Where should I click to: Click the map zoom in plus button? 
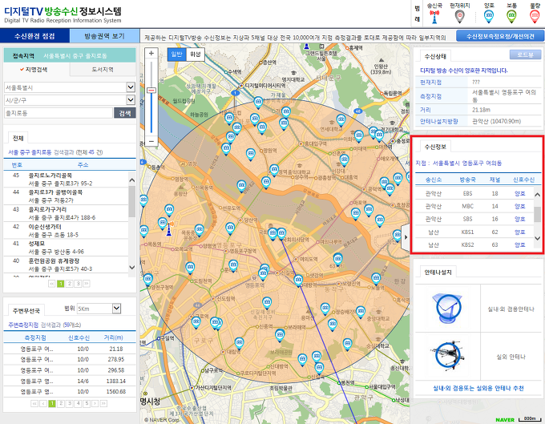(151, 53)
